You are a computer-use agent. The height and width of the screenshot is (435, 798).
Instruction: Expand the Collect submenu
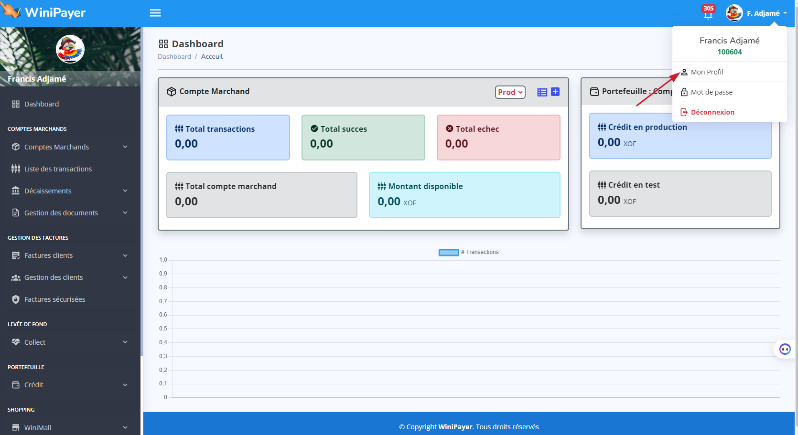(x=70, y=342)
